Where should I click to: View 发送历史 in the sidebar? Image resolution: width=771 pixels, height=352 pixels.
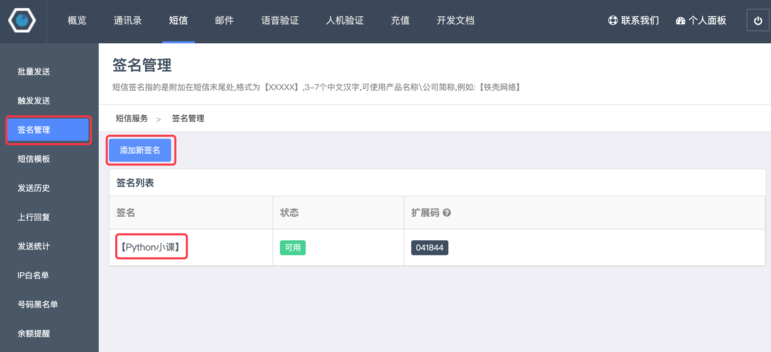(x=34, y=188)
